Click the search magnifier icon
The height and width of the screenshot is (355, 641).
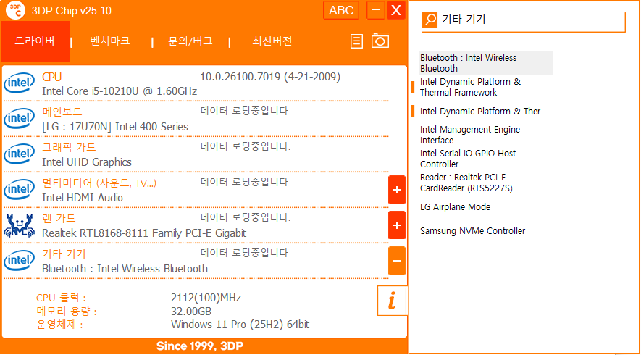coord(430,20)
